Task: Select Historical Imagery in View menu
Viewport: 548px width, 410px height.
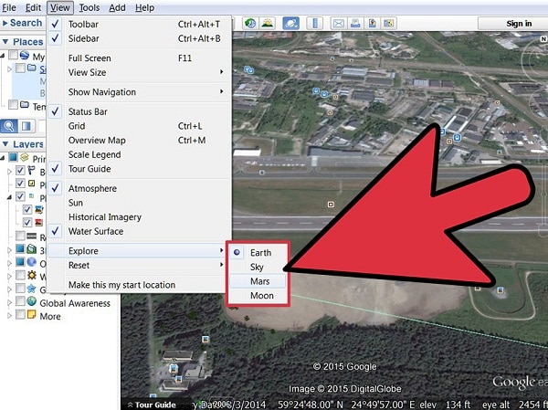Action: pos(140,217)
